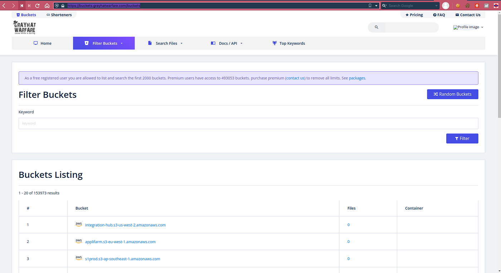Open the search field history dropdown
Viewport: 501px width, 273px height.
pos(437,6)
